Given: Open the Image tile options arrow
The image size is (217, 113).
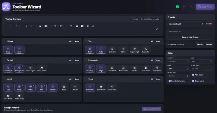Looking at the screenshot, I should click(x=22, y=86).
